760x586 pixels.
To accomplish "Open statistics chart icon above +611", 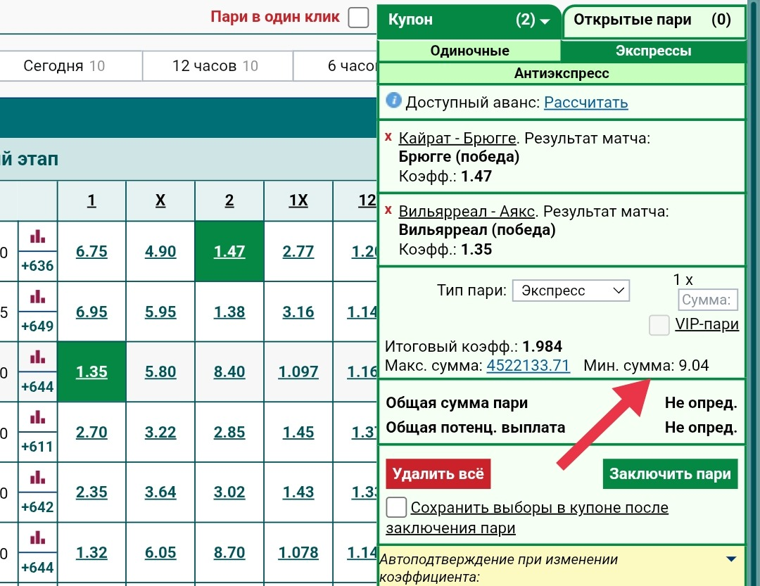I will click(x=37, y=418).
